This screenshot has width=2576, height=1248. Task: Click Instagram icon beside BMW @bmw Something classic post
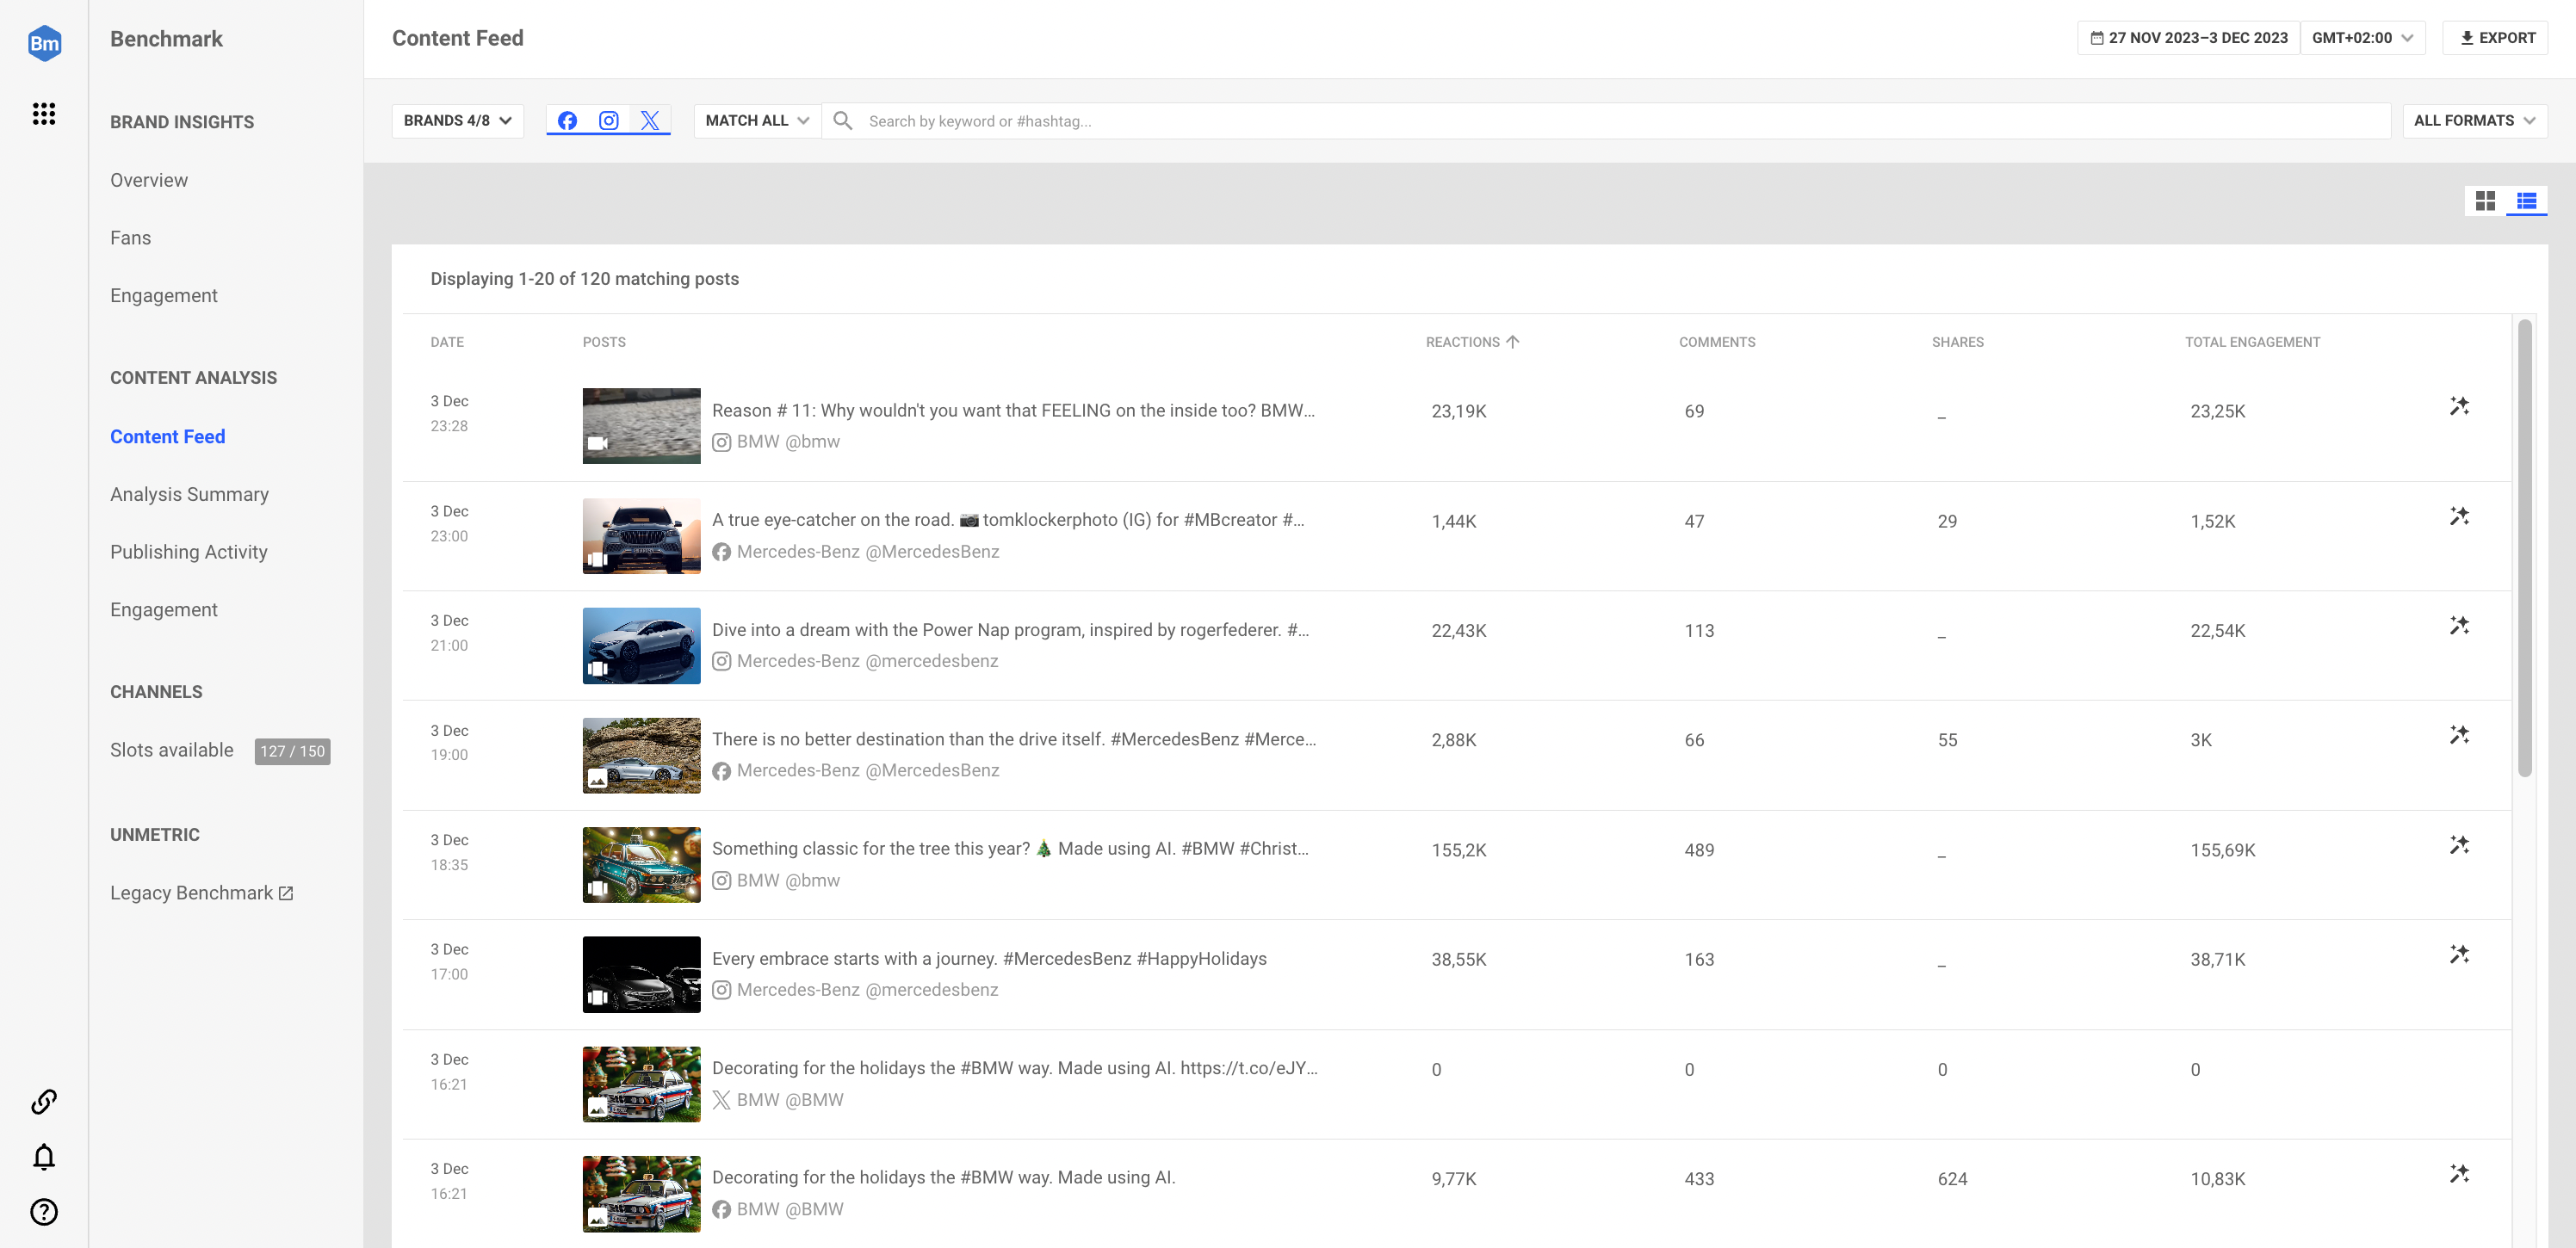pyautogui.click(x=721, y=881)
